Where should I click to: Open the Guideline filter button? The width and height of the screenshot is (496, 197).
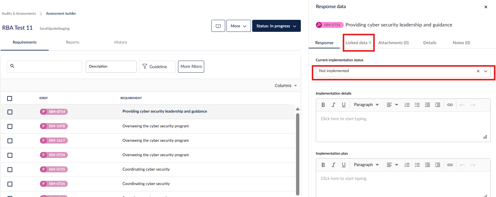coord(157,67)
